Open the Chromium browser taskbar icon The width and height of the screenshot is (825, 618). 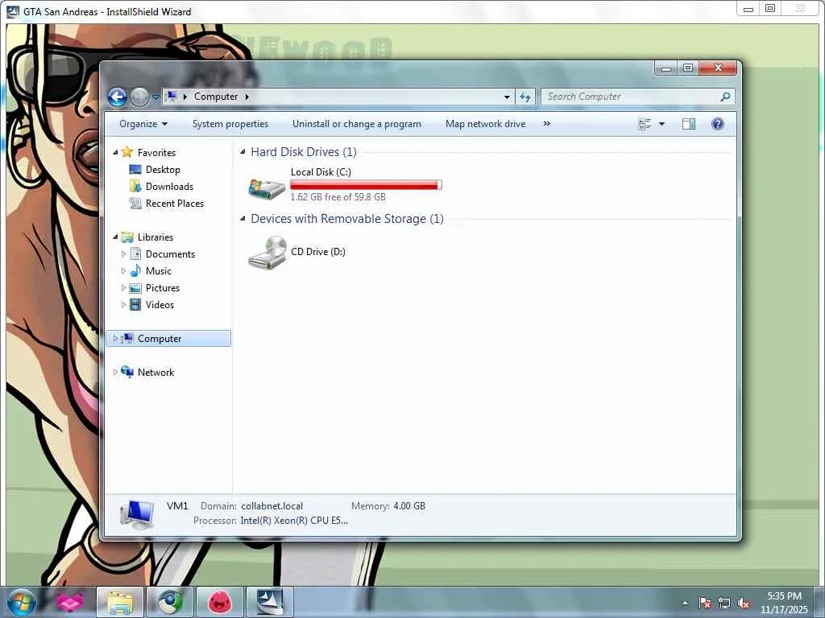point(170,602)
